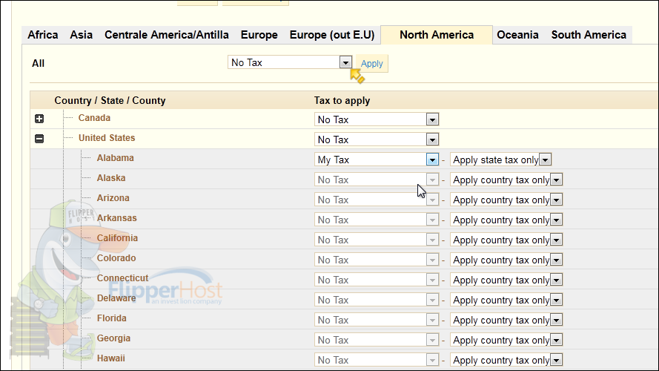Click Arkansas's No Tax dropdown
The height and width of the screenshot is (371, 659).
(x=377, y=220)
